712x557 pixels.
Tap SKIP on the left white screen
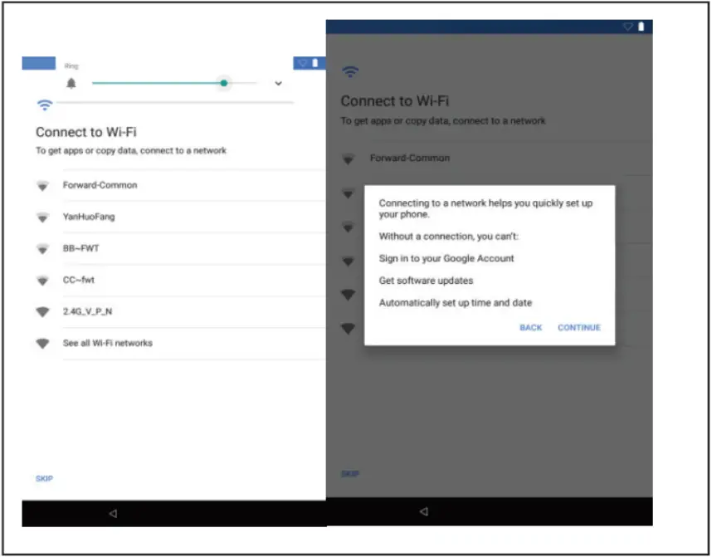44,478
